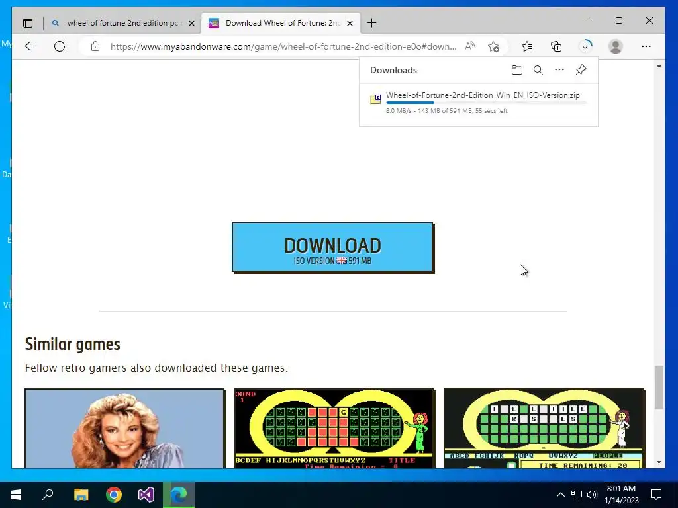Click the DOWNLOAD ISO VERSION button

pyautogui.click(x=332, y=247)
